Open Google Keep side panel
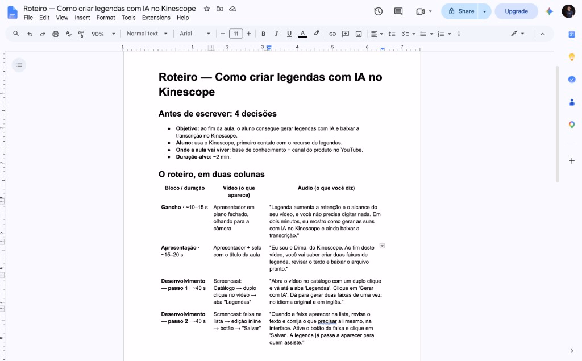This screenshot has width=582, height=361. [x=572, y=57]
